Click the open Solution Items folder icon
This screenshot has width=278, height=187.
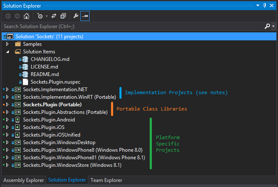point(18,52)
